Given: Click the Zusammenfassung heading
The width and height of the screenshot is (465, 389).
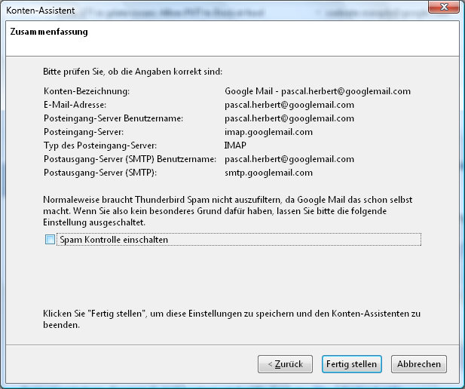Looking at the screenshot, I should tap(49, 32).
